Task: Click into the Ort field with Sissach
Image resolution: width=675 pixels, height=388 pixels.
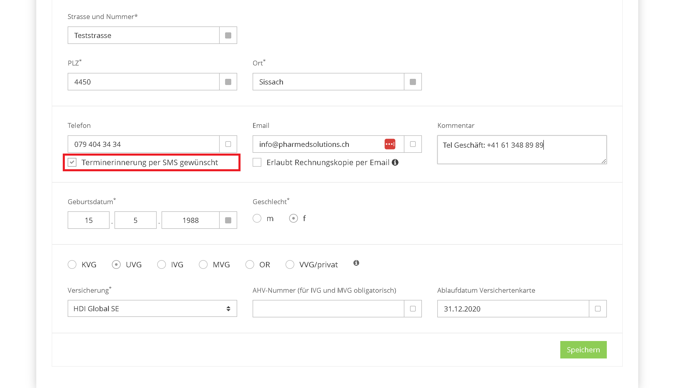Action: (328, 82)
